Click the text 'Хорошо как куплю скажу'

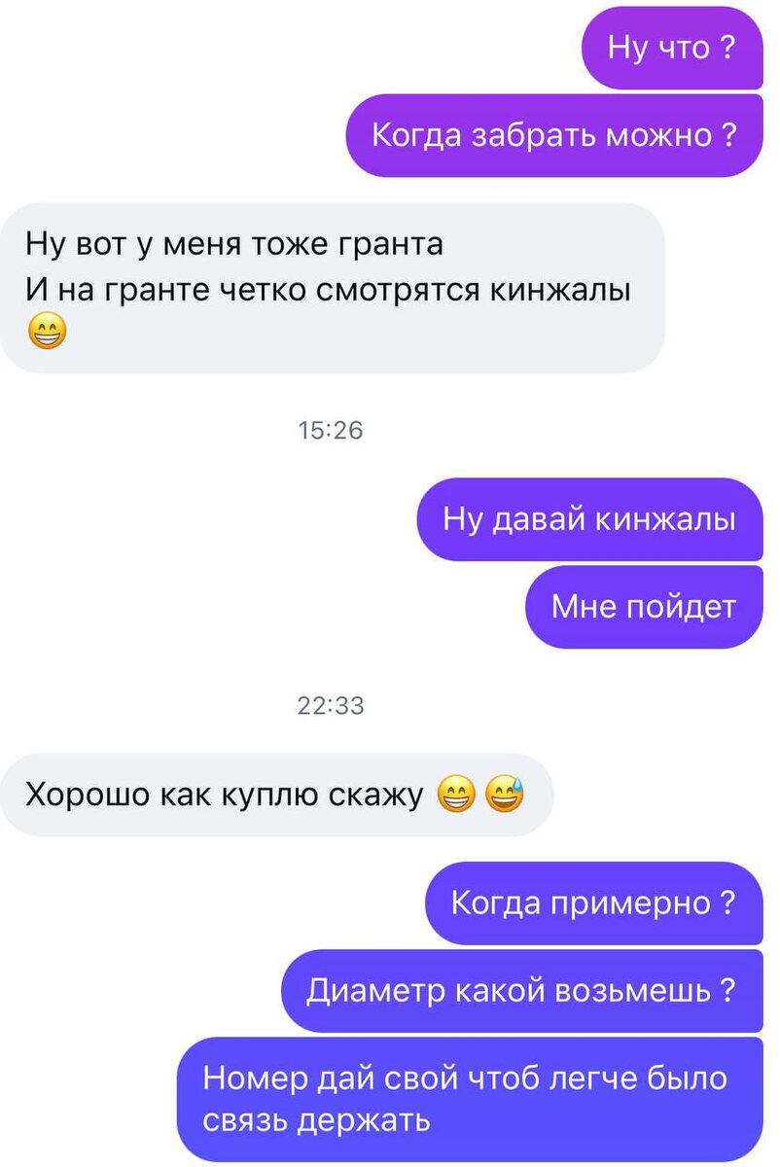point(225,796)
